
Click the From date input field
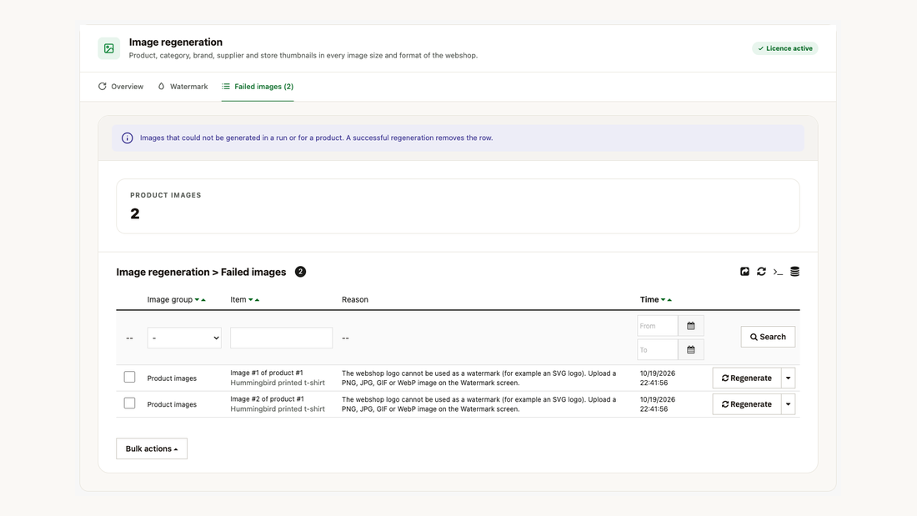click(x=658, y=326)
